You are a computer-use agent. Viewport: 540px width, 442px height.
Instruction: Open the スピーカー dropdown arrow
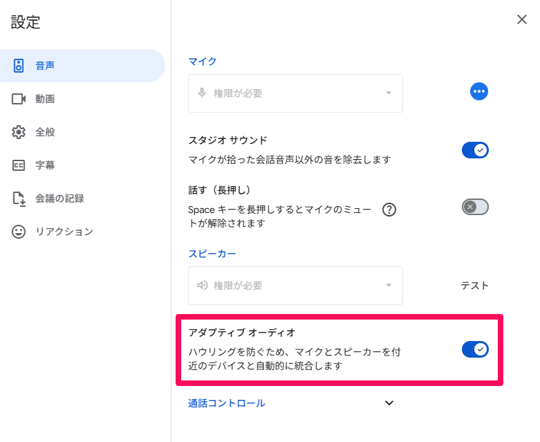[389, 285]
